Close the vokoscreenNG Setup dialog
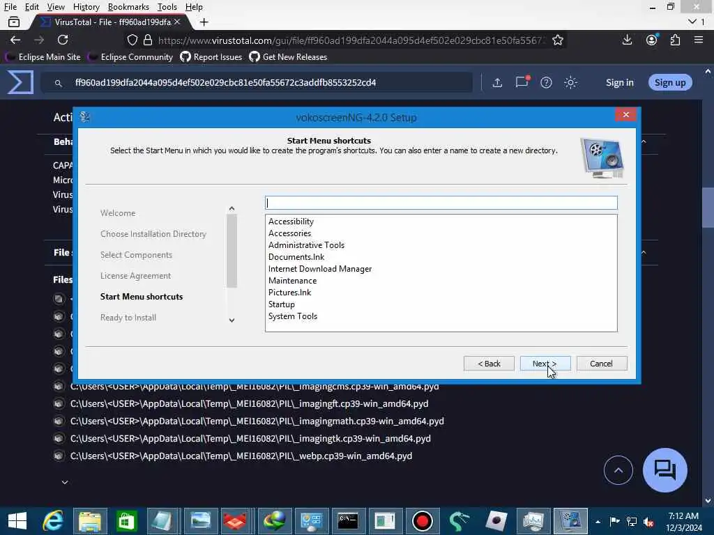Screen dimensions: 714x535 tap(625, 115)
